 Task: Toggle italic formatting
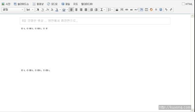pyautogui.click(x=47, y=10)
